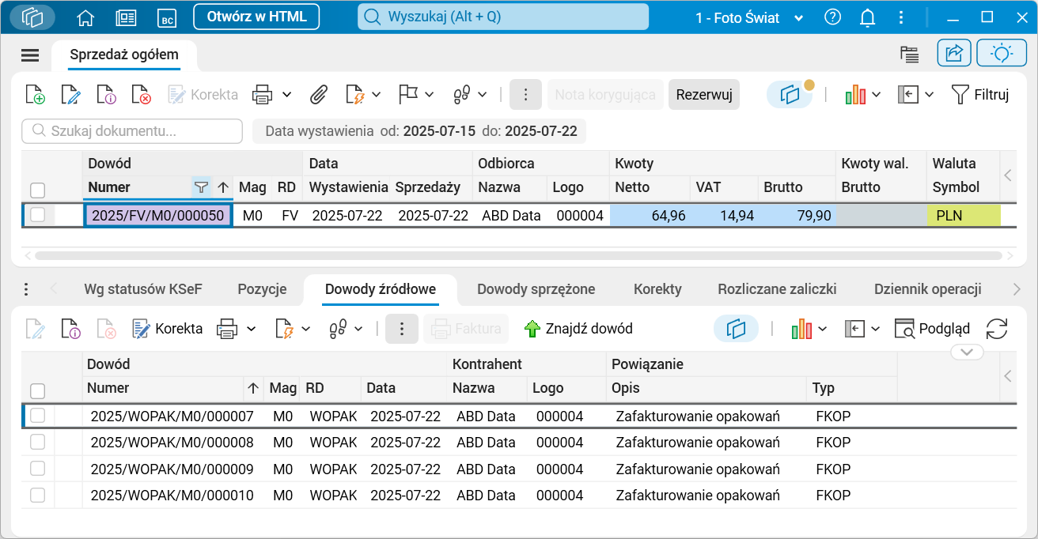Image resolution: width=1038 pixels, height=539 pixels.
Task: Click Filtruj button
Action: click(x=980, y=95)
